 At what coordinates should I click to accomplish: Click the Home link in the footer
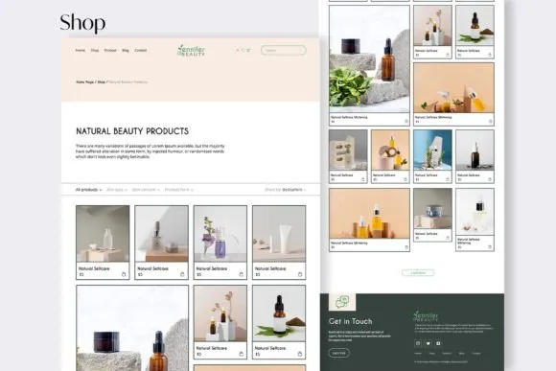[x=418, y=354]
